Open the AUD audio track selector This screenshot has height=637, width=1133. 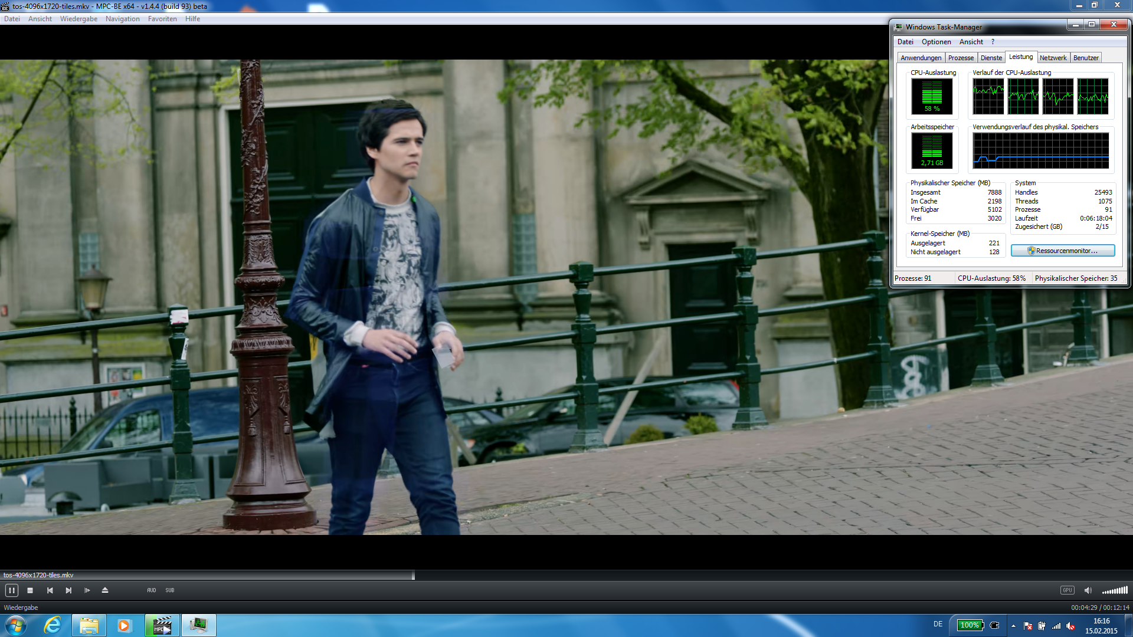click(x=152, y=590)
